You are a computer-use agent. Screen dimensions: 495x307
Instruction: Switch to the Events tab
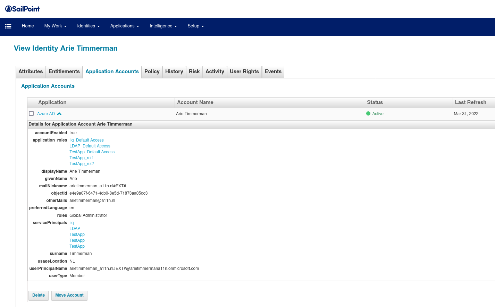pos(273,71)
